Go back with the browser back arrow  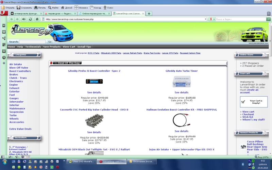12,19
